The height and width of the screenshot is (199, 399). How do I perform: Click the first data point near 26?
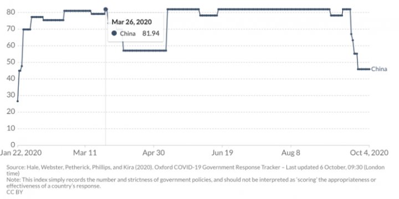tap(18, 101)
